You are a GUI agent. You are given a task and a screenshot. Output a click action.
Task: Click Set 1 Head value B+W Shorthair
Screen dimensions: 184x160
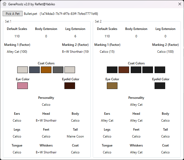46,121
